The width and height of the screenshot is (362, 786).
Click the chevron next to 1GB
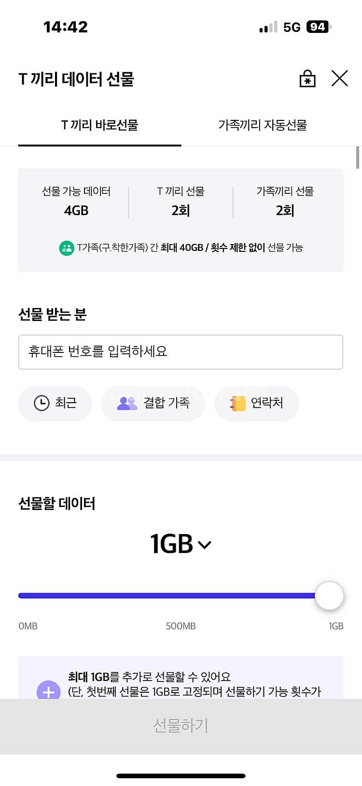205,545
